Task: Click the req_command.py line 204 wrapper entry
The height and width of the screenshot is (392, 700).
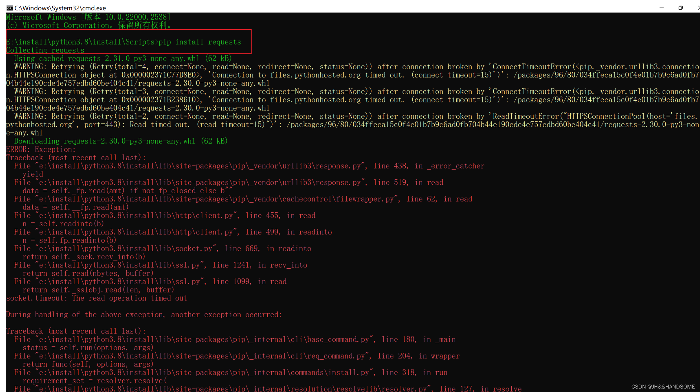Action: click(x=237, y=356)
